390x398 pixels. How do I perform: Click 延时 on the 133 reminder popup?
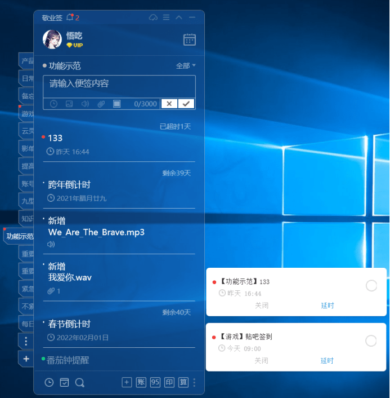pyautogui.click(x=328, y=305)
